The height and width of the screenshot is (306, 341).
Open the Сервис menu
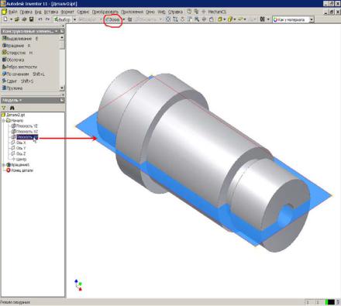[x=83, y=12]
